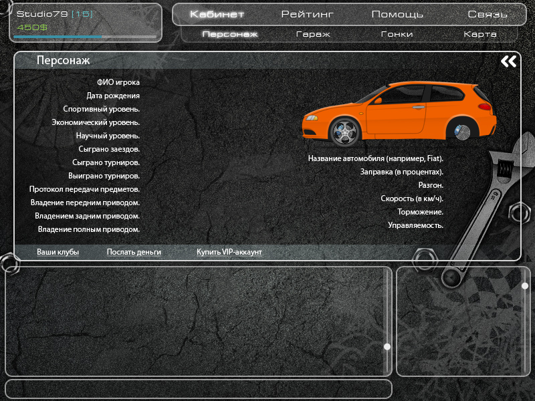Open the Рейтинг menu item

307,14
